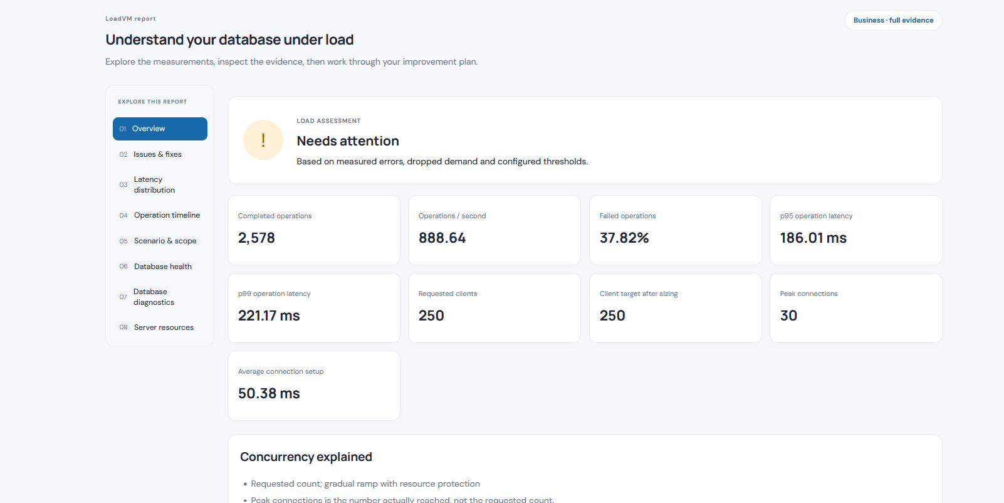Image resolution: width=1004 pixels, height=503 pixels.
Task: Select the Average connection setup card
Action: tap(314, 386)
